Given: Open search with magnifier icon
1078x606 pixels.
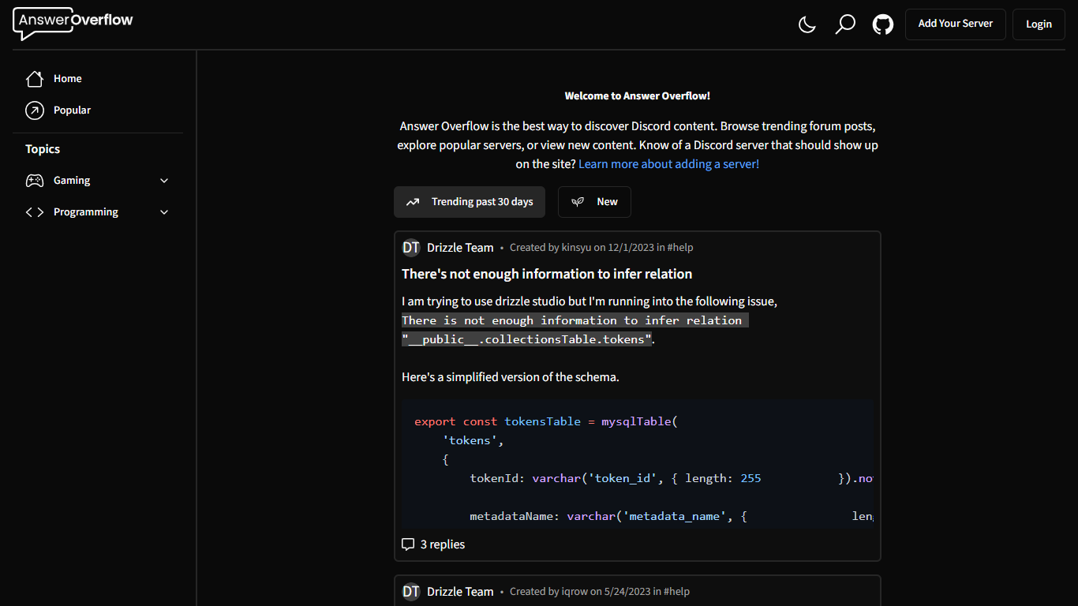Looking at the screenshot, I should coord(845,24).
